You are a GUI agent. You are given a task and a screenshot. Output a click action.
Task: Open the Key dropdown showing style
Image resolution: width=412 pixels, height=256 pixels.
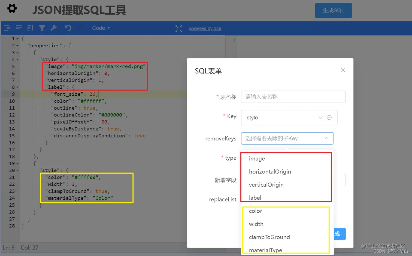(x=289, y=118)
